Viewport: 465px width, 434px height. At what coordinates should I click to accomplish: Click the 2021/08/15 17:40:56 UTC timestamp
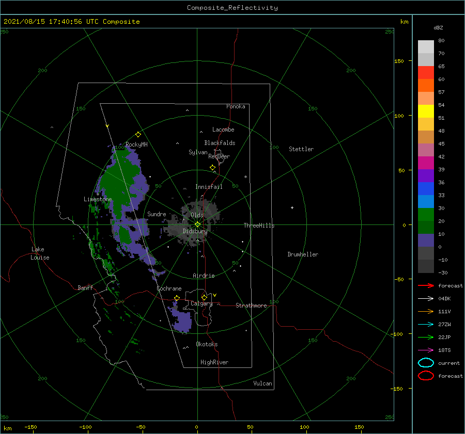point(71,22)
